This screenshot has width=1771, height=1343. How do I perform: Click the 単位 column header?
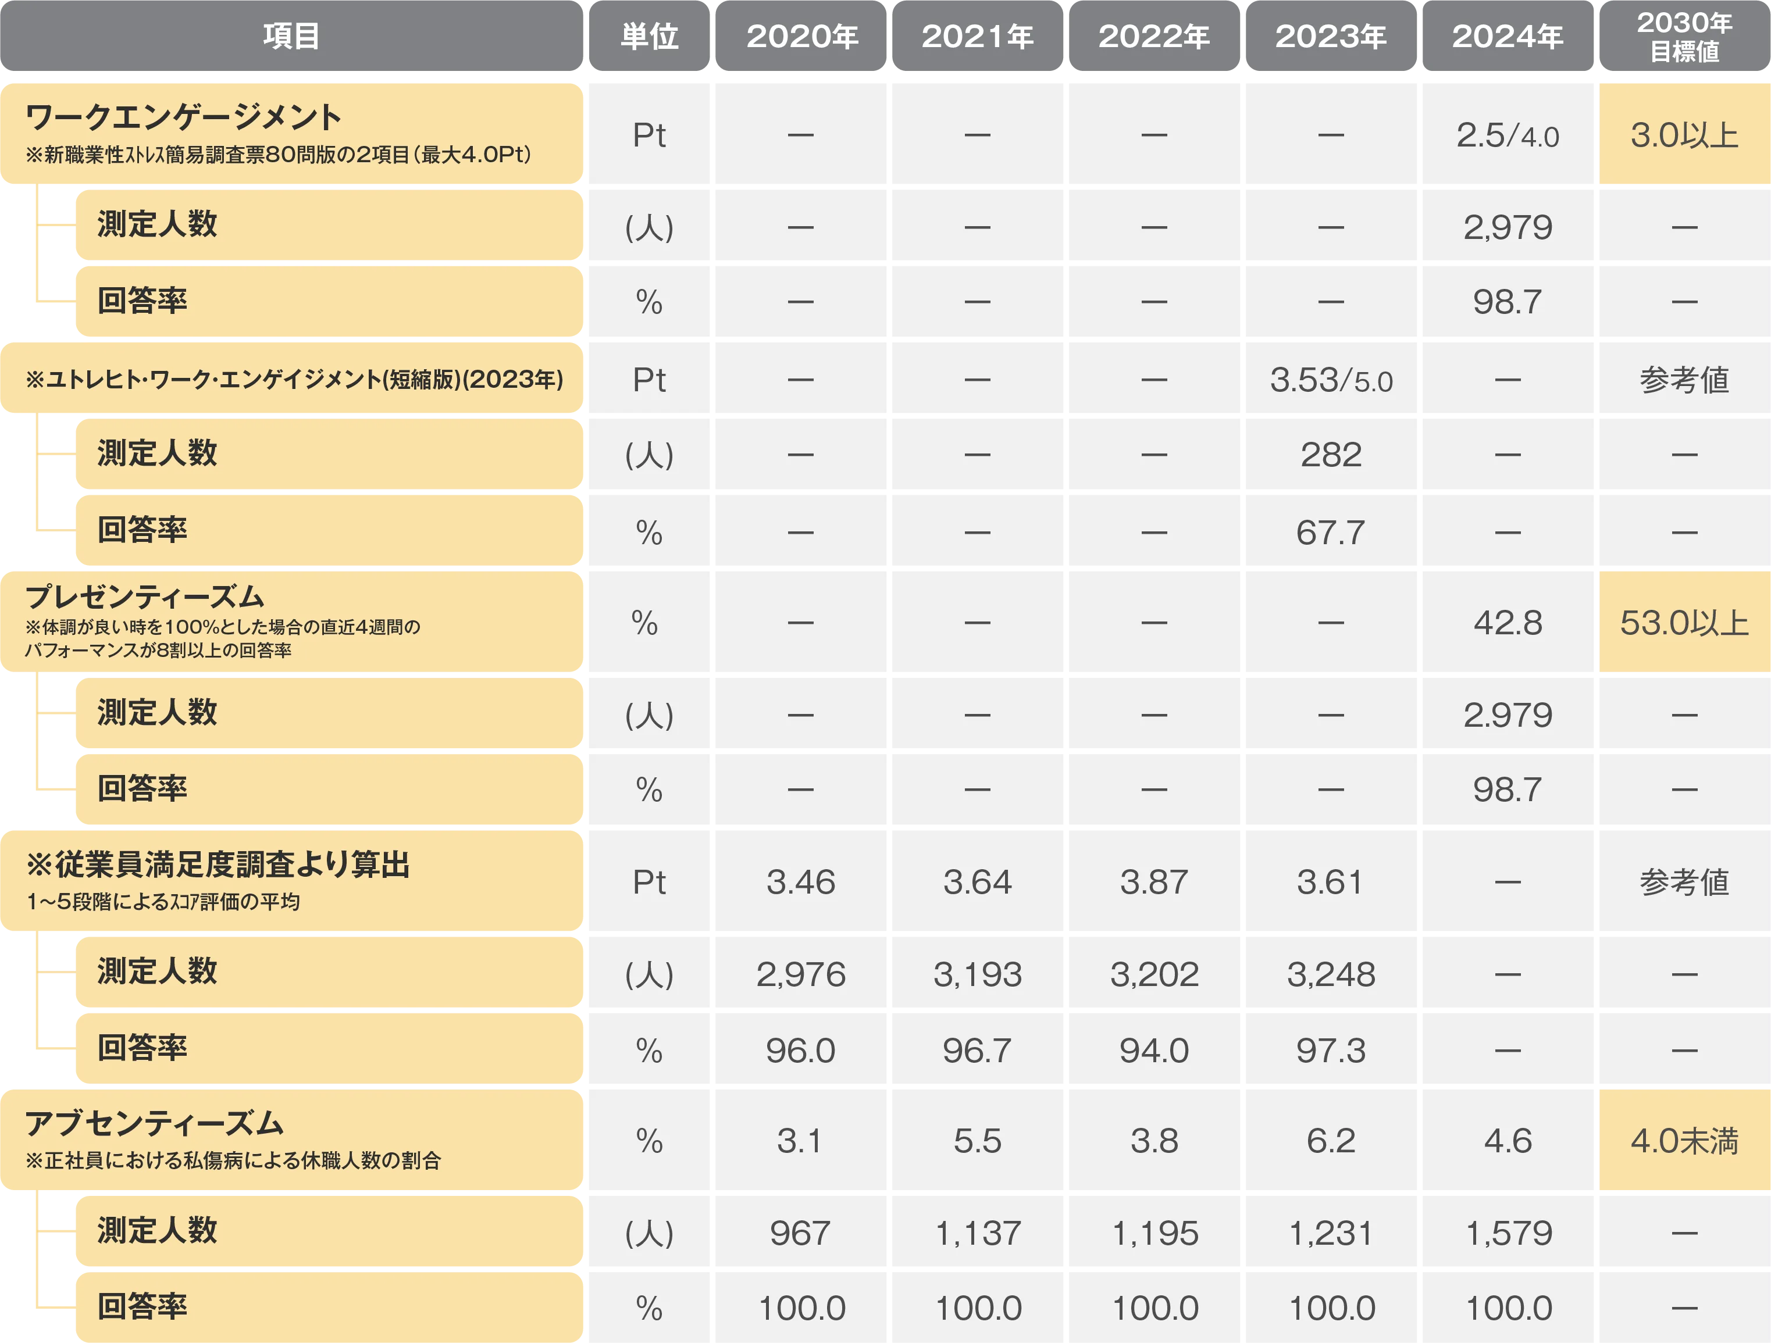coord(650,36)
